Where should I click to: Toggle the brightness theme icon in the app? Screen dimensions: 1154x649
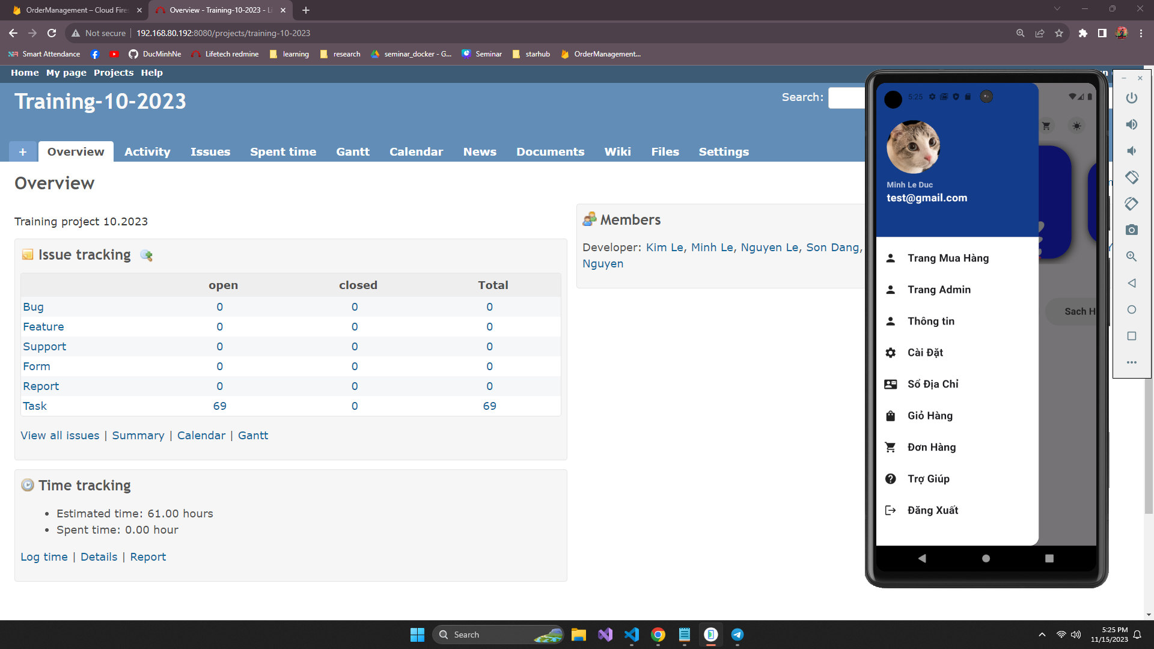[1076, 126]
